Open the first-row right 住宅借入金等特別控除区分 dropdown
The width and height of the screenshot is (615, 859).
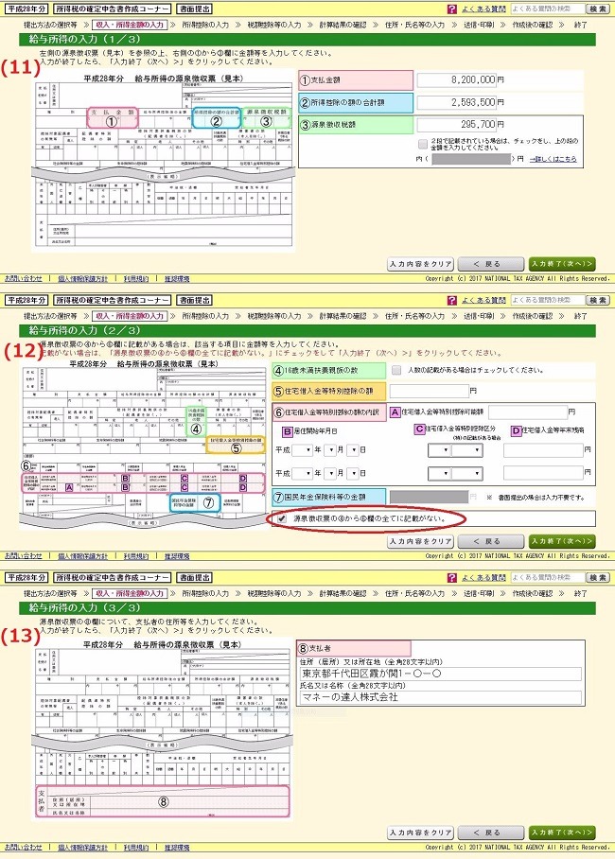(467, 451)
